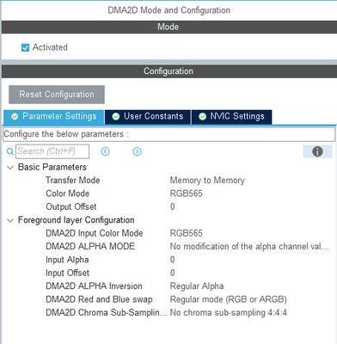Uncheck the Activated checkbox

pyautogui.click(x=25, y=47)
